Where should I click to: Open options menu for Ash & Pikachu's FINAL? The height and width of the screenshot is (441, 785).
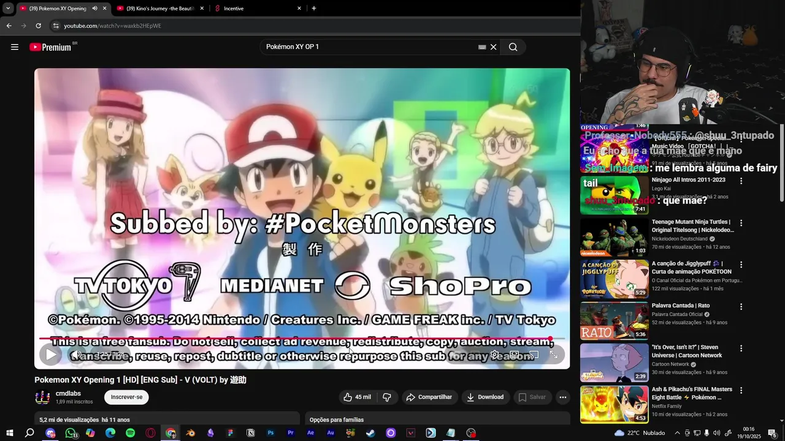741,390
